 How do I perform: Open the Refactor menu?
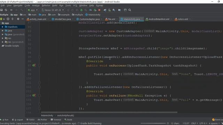[46, 6]
